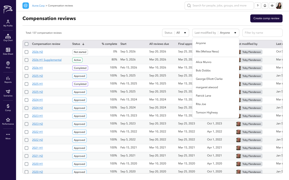This screenshot has height=180, width=289.
Task: Choose Alice Munro from the dropdown list
Action: (203, 62)
